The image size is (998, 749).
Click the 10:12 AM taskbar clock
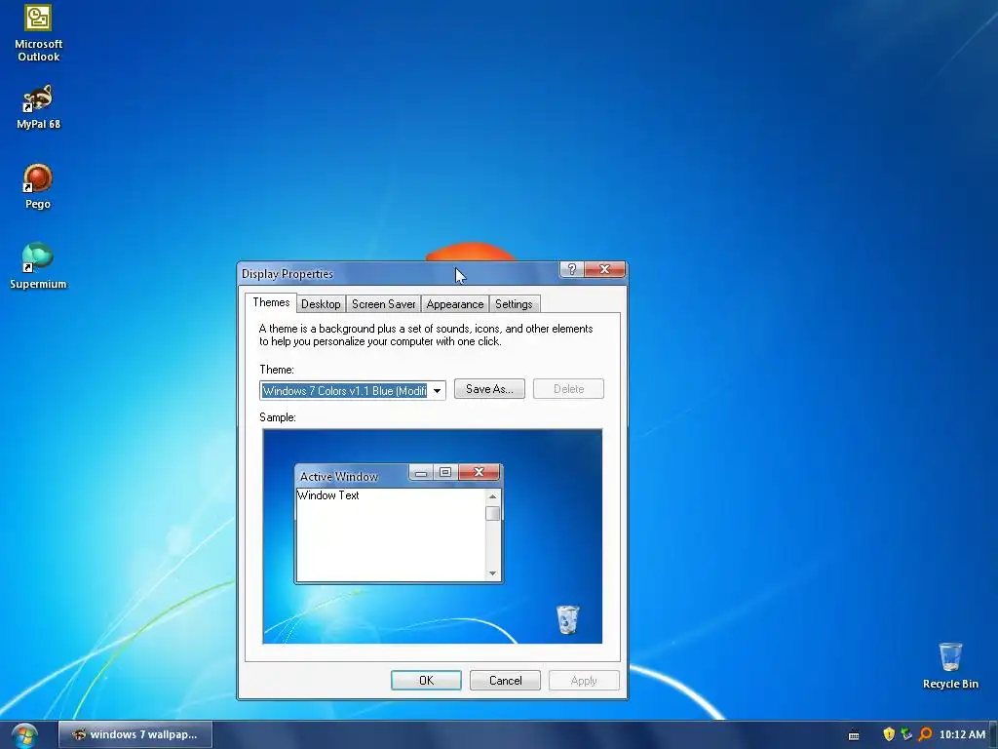point(962,734)
